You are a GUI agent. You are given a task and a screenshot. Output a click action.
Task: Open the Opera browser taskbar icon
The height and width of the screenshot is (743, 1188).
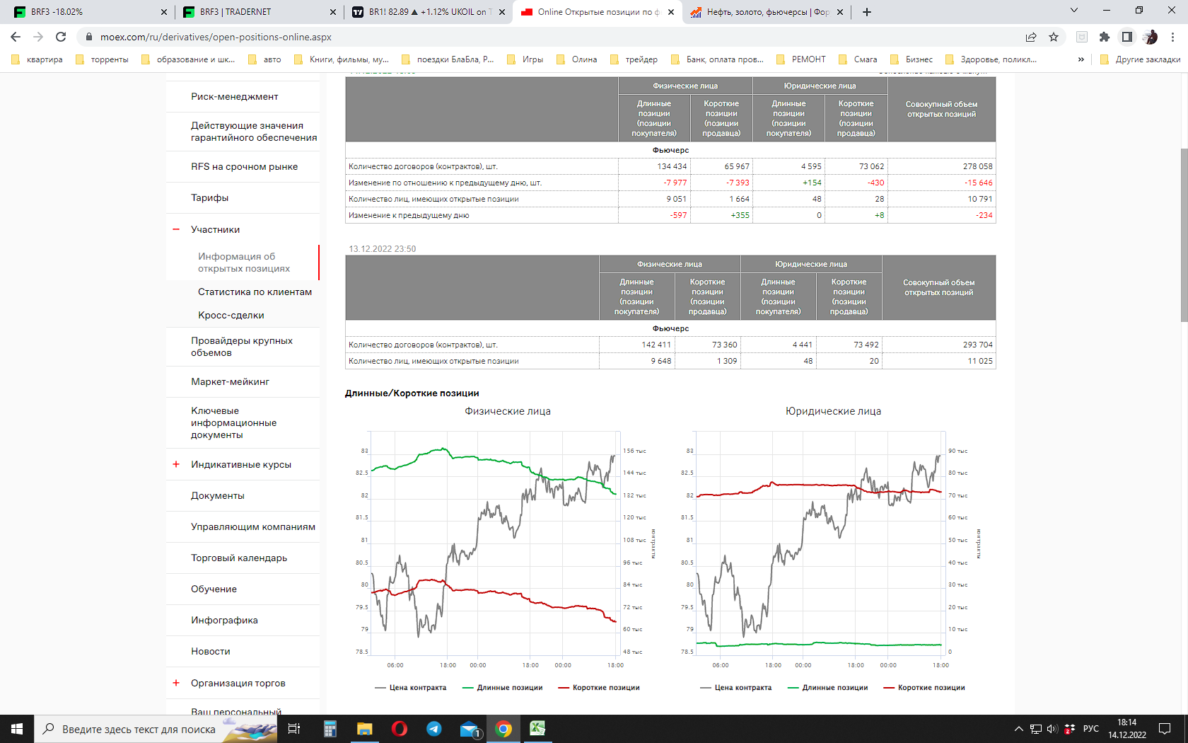pyautogui.click(x=399, y=729)
